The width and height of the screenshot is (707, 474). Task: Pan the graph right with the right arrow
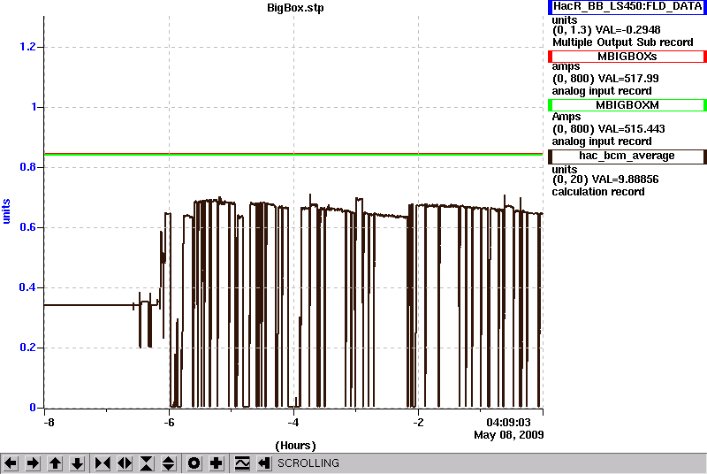pos(33,463)
